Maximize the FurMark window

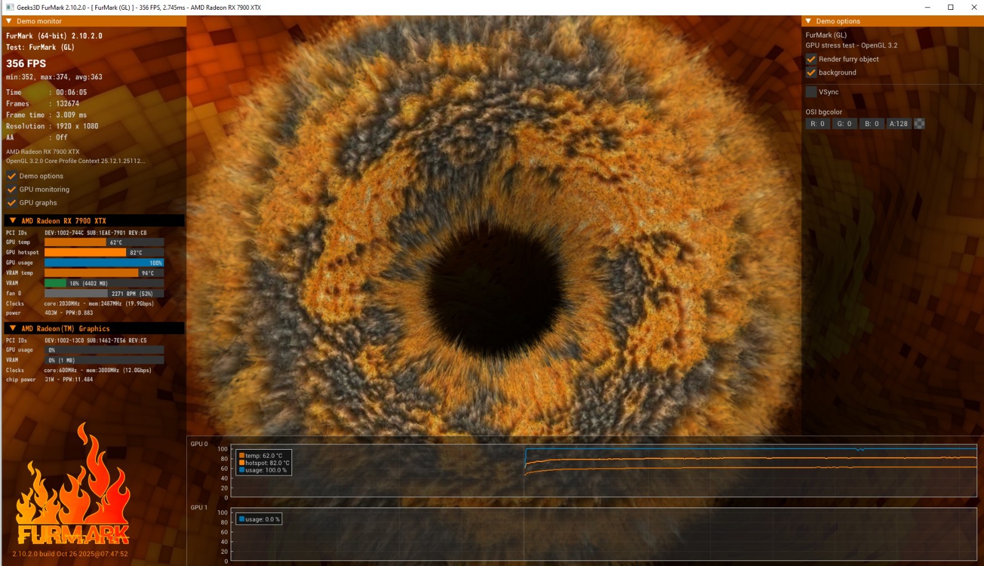coord(951,7)
